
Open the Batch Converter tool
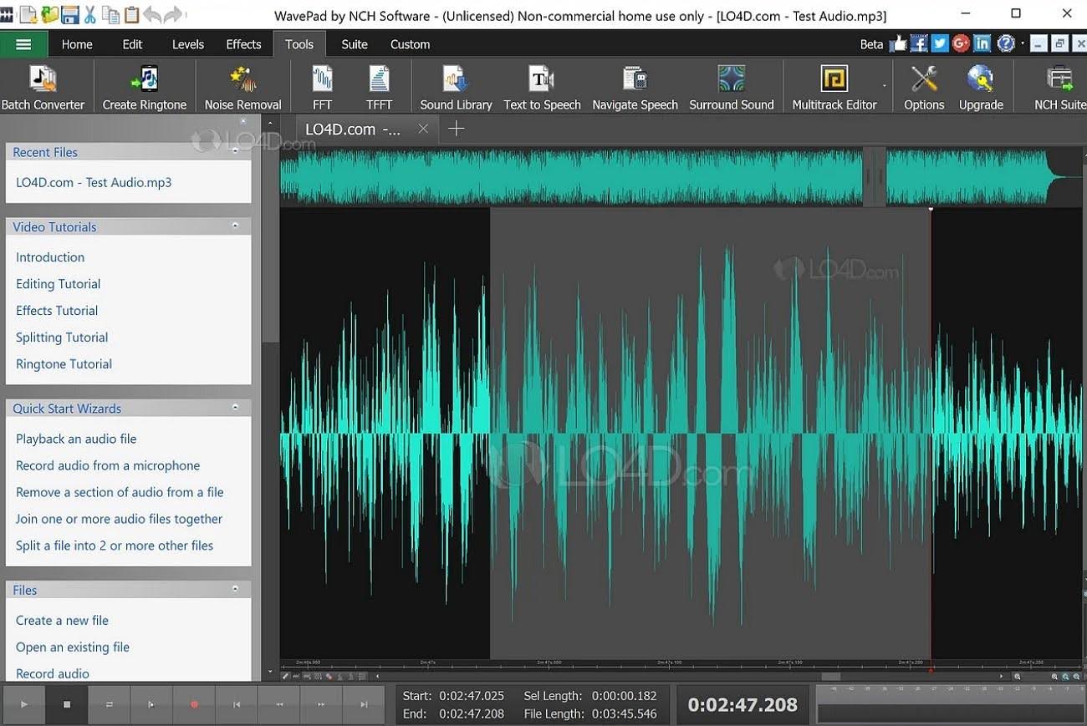[x=43, y=87]
